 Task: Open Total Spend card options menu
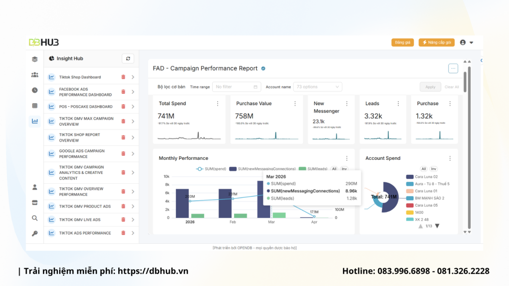218,103
